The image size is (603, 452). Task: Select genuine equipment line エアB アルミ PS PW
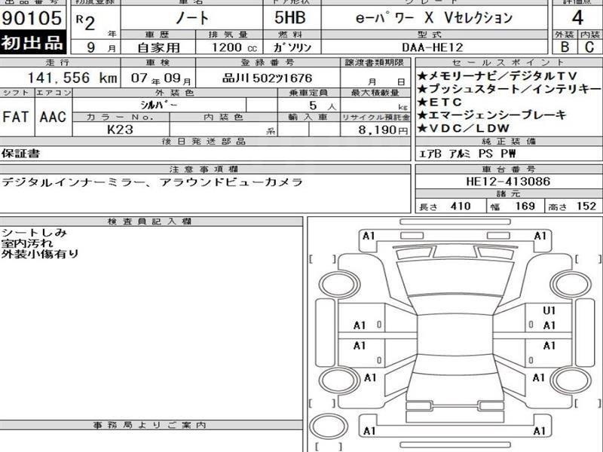(x=467, y=154)
